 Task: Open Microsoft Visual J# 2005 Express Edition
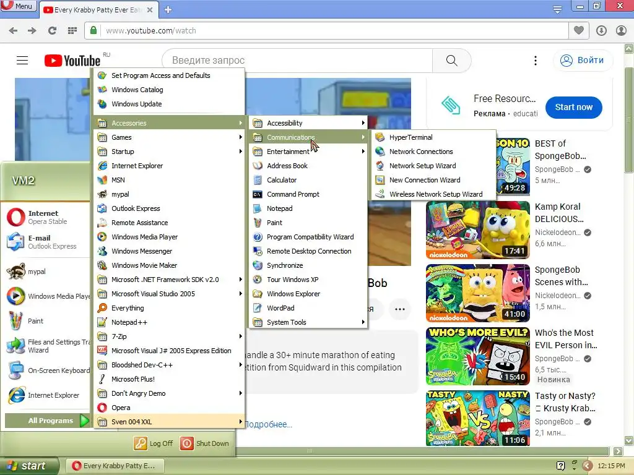coord(170,351)
